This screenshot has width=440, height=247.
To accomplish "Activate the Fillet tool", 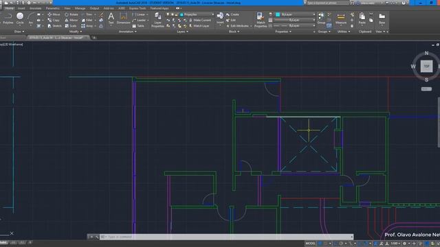I will pos(87,20).
